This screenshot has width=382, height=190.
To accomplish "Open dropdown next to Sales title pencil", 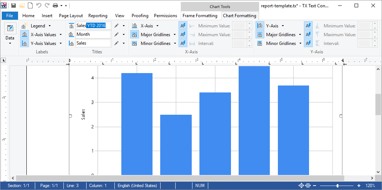I will pos(124,43).
